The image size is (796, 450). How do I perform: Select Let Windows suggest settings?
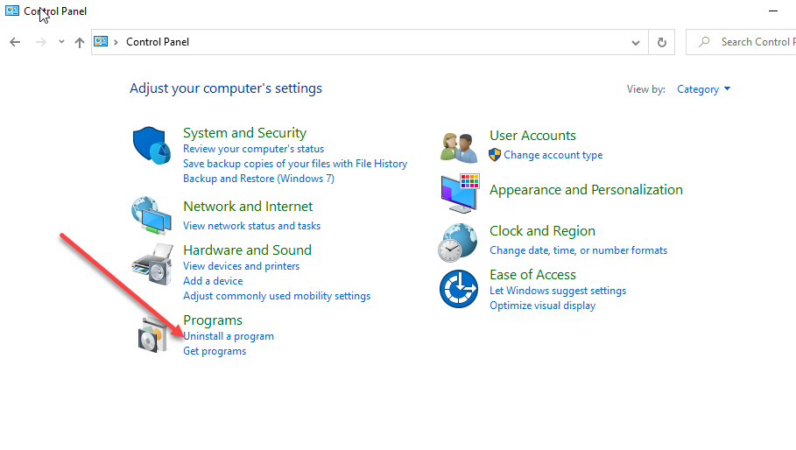click(x=558, y=291)
